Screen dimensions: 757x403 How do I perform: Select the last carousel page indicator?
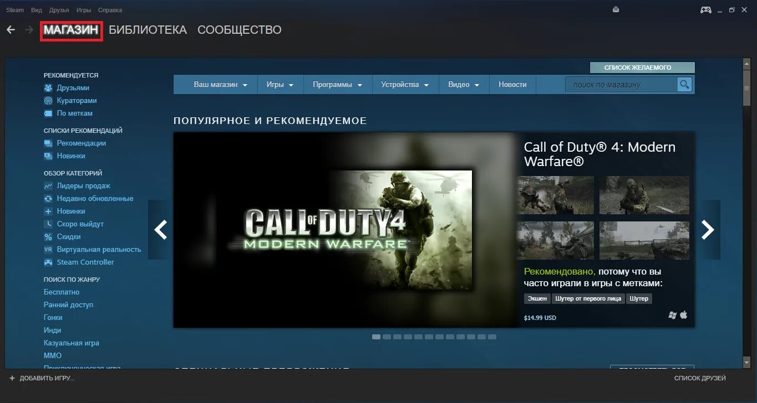click(x=492, y=337)
